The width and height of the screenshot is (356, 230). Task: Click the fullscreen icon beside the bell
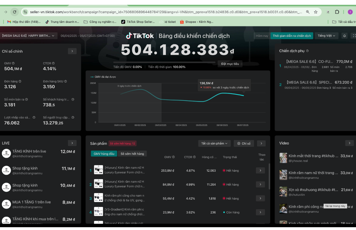pyautogui.click(x=354, y=36)
